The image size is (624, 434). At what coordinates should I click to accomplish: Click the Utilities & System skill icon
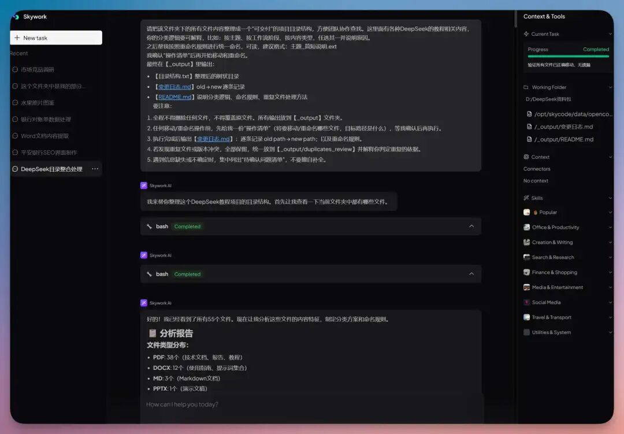click(526, 332)
